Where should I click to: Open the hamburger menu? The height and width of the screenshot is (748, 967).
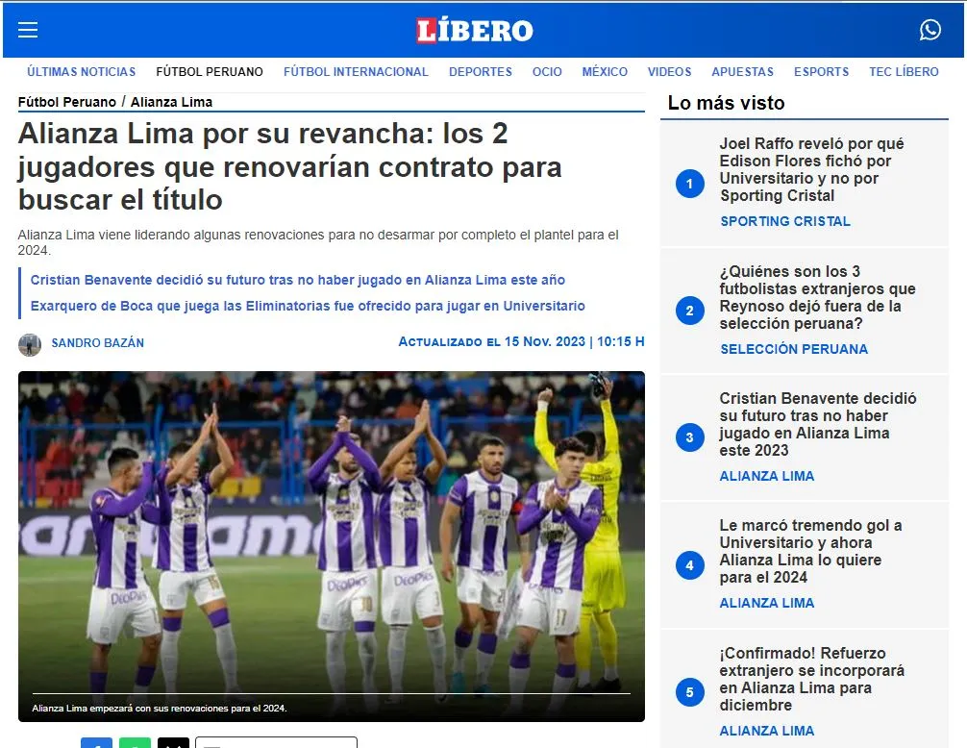click(x=28, y=30)
